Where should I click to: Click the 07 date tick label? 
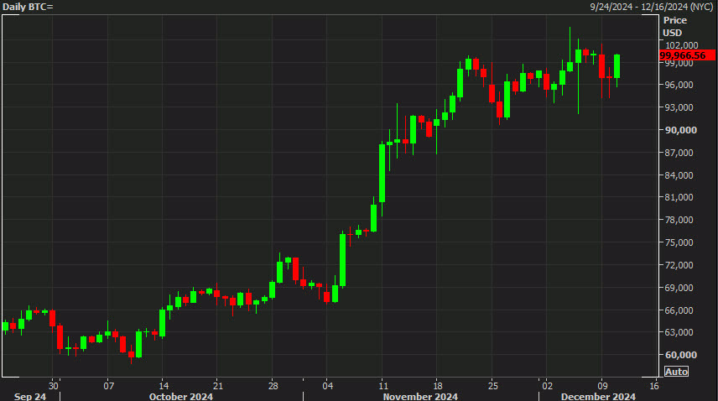[x=108, y=386]
